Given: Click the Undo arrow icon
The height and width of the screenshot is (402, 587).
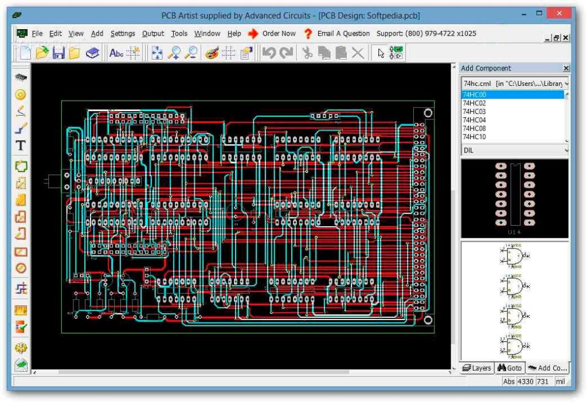Looking at the screenshot, I should 269,53.
